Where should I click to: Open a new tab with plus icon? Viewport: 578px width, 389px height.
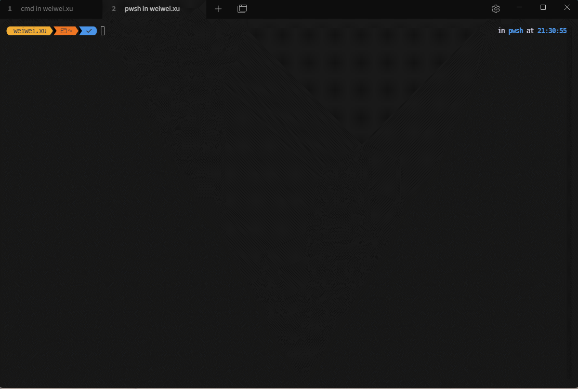click(x=218, y=9)
